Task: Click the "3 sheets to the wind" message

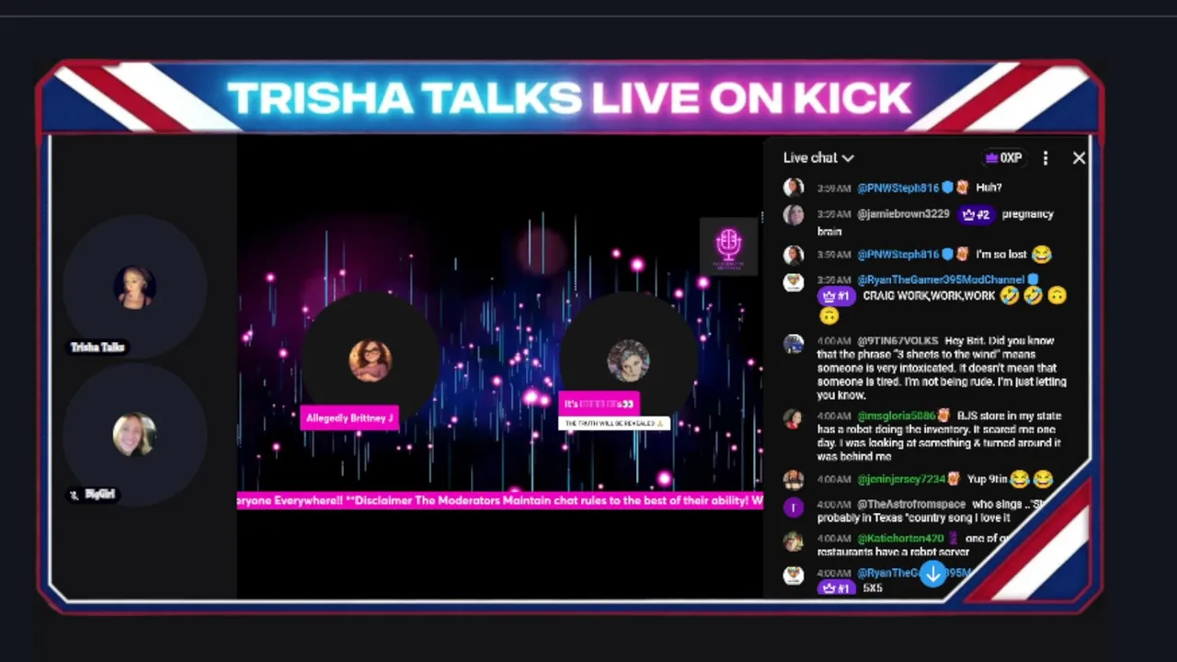Action: click(x=942, y=368)
